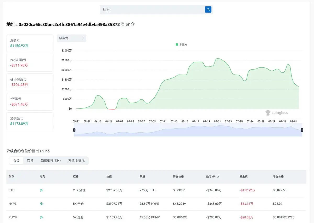314x223 pixels.
Task: Favorite this address with star icon
Action: pyautogui.click(x=133, y=24)
